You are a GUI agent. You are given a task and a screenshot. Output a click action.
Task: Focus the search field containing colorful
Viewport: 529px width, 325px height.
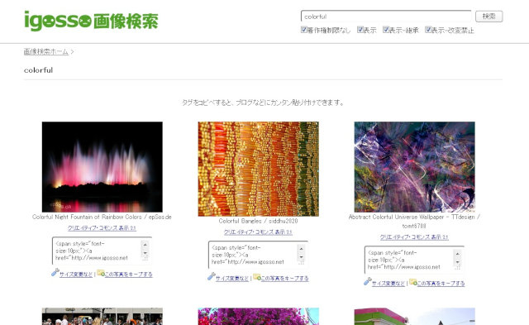click(386, 17)
